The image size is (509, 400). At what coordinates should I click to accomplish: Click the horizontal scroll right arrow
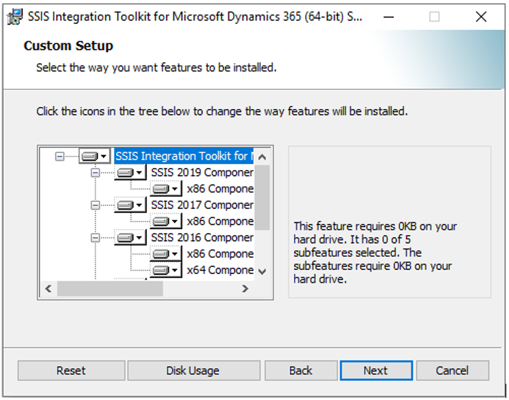coord(245,289)
